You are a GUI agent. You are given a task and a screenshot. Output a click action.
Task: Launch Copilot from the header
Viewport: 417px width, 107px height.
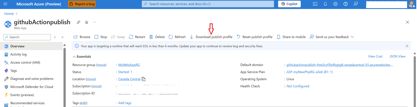click(x=289, y=4)
